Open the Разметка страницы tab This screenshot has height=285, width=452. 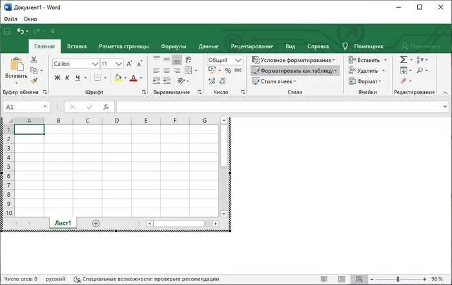pos(124,46)
